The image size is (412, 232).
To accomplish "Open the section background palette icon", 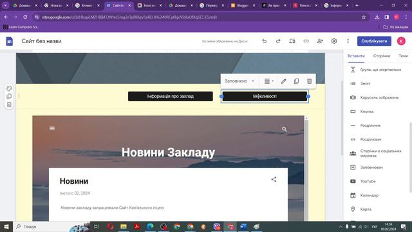I will click(x=9, y=88).
